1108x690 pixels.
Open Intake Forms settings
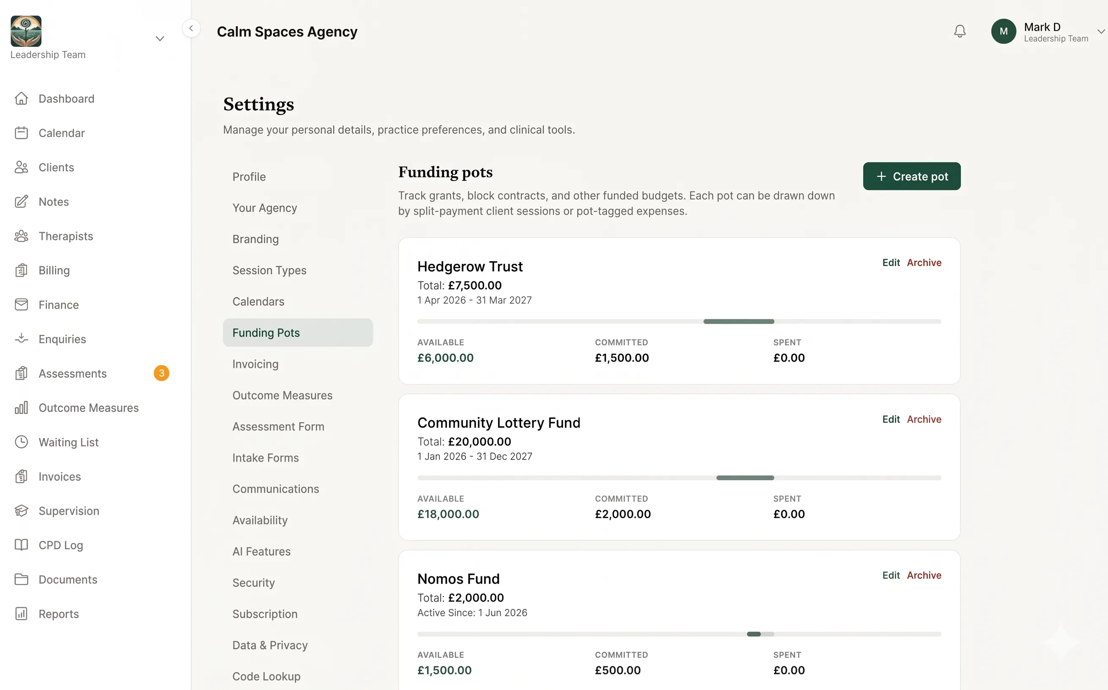point(266,458)
